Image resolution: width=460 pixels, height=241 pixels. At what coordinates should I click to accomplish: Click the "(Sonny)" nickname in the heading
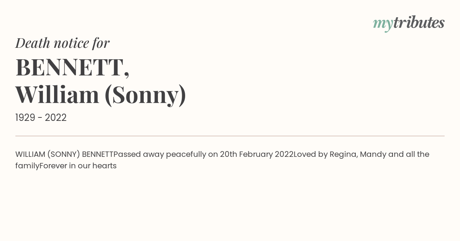tap(145, 94)
